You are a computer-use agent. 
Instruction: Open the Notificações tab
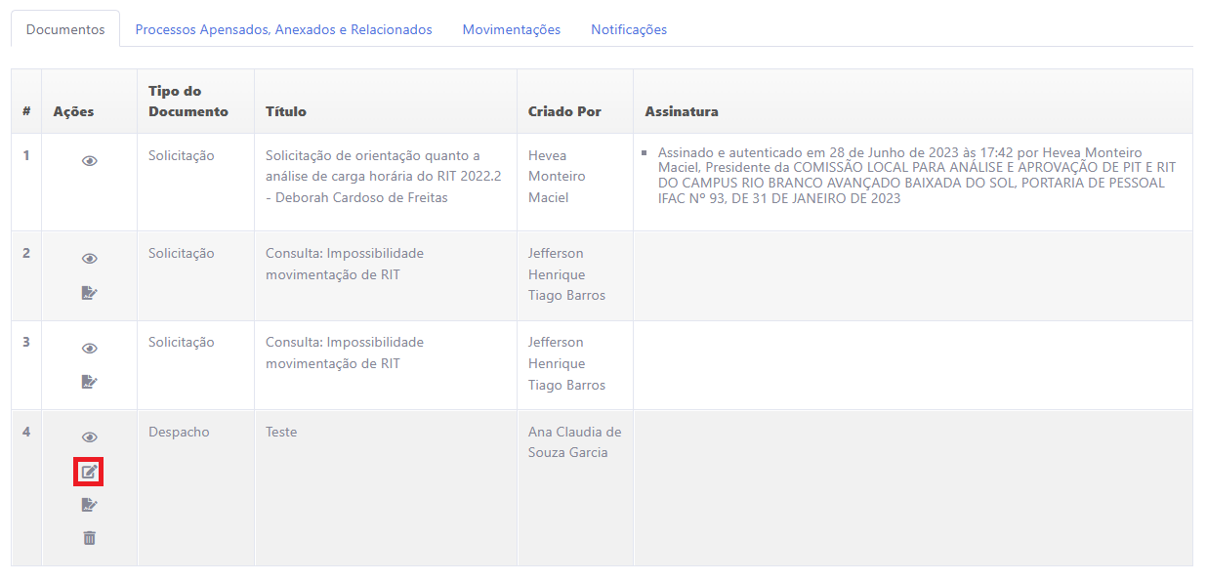[628, 29]
